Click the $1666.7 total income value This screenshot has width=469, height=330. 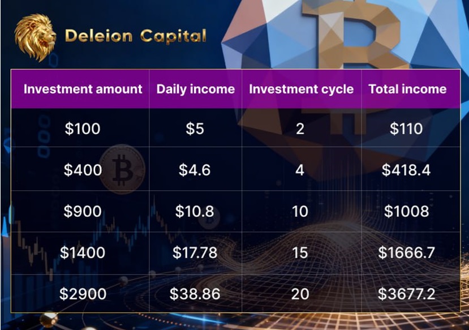click(x=406, y=252)
